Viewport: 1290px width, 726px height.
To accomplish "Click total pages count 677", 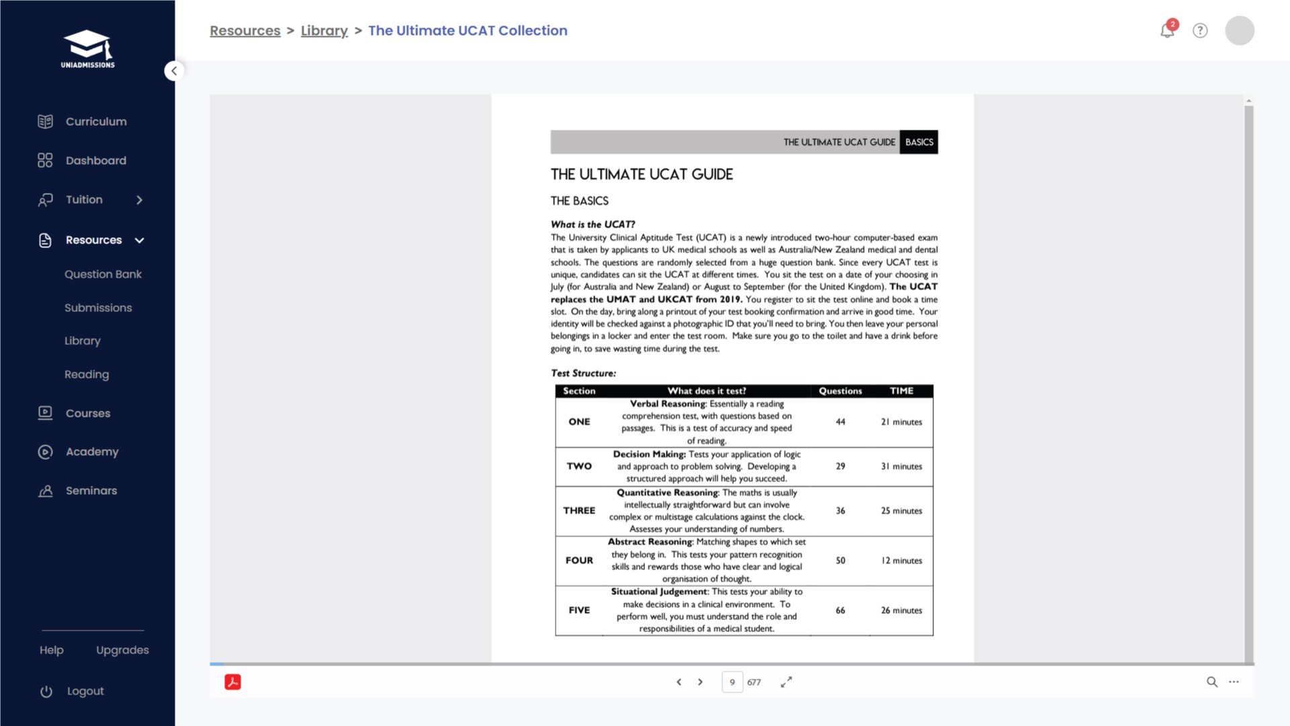I will [x=754, y=682].
